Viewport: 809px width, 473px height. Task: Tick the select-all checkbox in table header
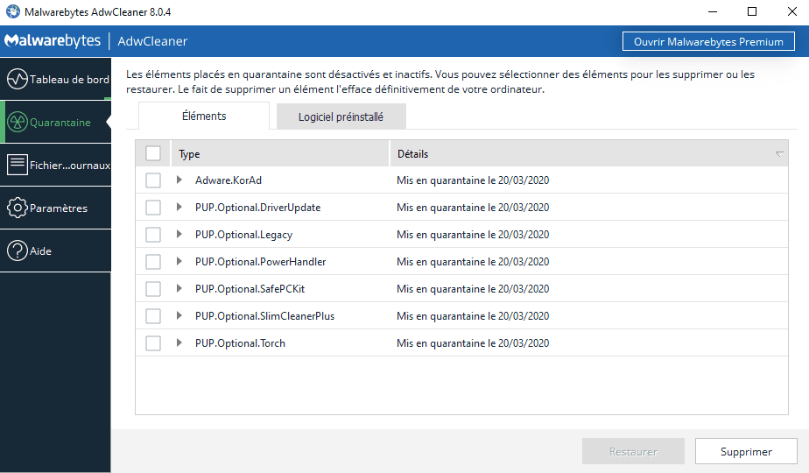click(153, 153)
